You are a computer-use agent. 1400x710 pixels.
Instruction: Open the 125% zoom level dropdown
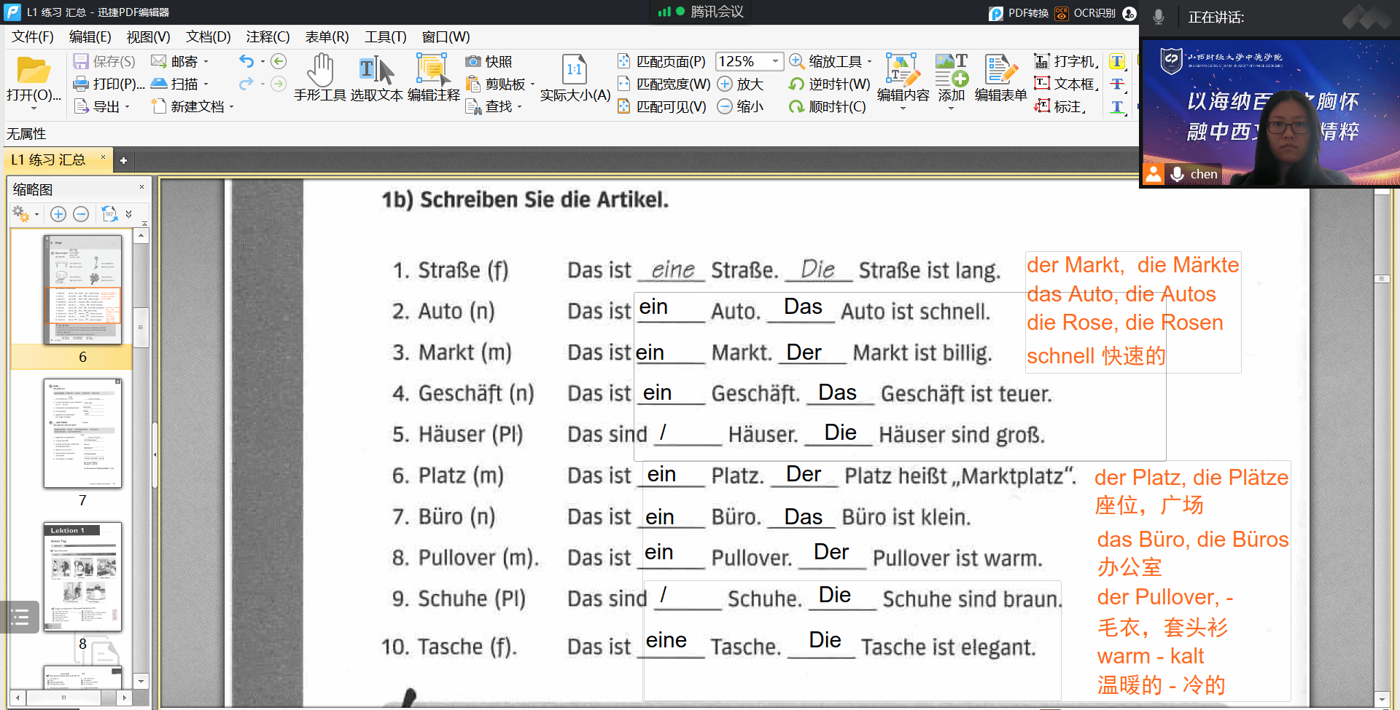coord(775,62)
